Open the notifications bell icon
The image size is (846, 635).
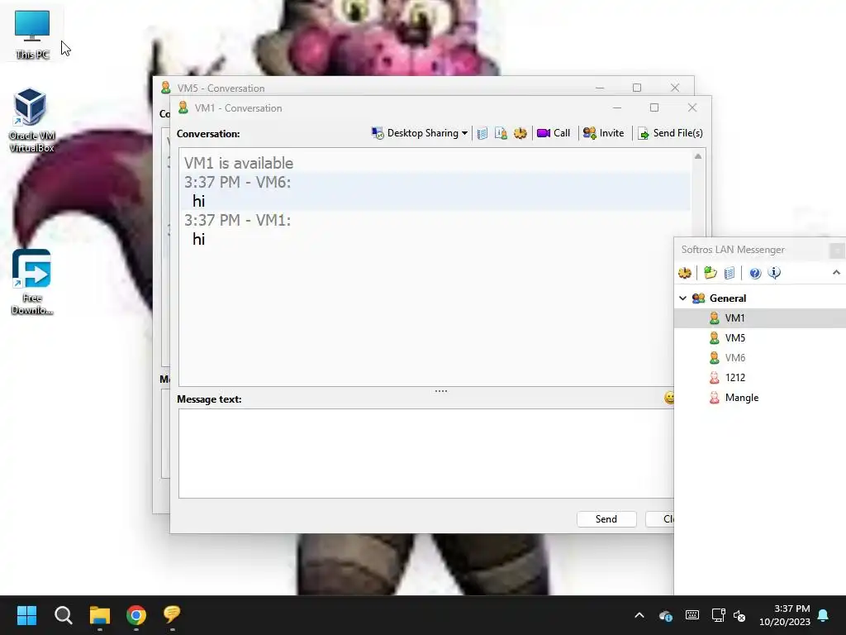(824, 615)
